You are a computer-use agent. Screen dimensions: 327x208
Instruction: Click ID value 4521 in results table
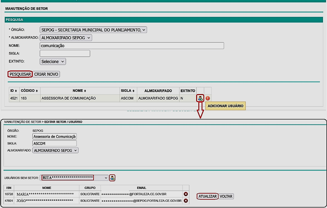coord(14,98)
